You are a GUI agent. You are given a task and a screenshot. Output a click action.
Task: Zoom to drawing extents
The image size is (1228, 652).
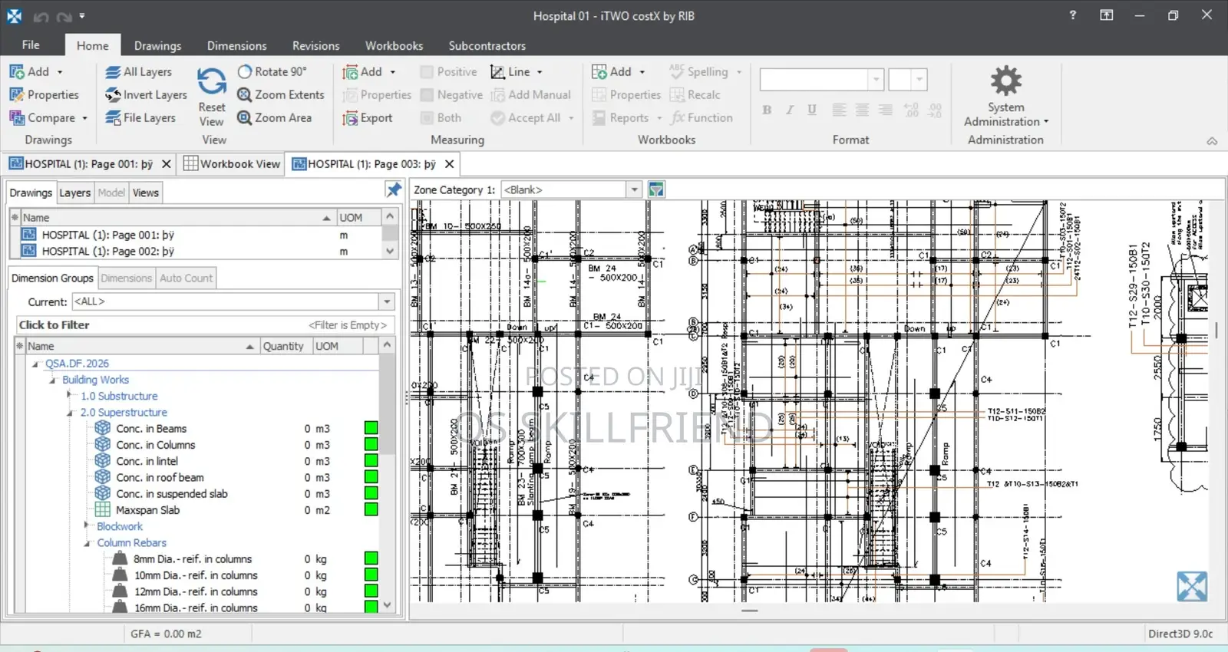(x=281, y=95)
